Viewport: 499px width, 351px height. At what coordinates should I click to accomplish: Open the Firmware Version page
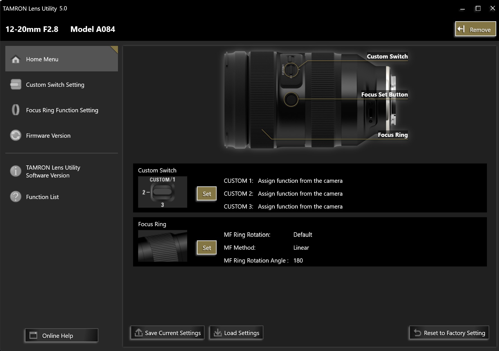[62, 135]
